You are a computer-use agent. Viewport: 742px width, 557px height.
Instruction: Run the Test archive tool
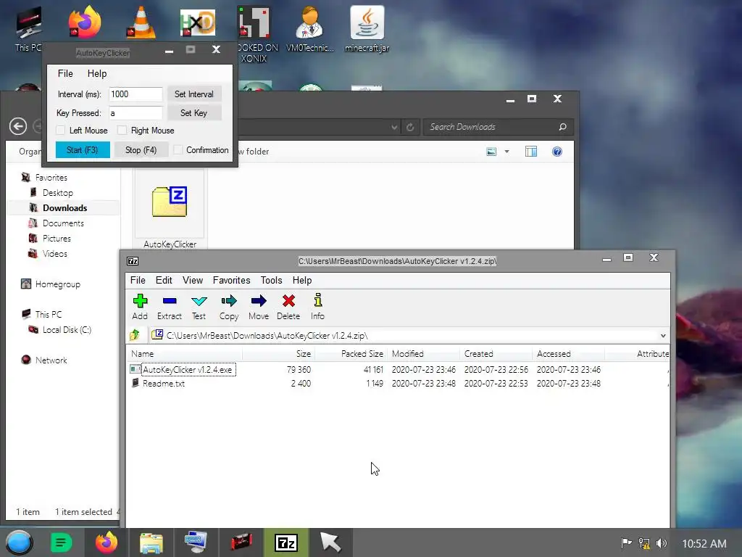click(x=199, y=301)
